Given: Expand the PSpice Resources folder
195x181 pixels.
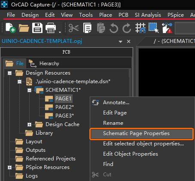Looking at the screenshot, I should 9,167.
